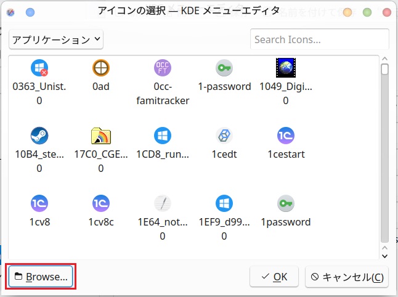The width and height of the screenshot is (398, 297).
Task: Select the 1cv8c icon
Action: [x=100, y=203]
